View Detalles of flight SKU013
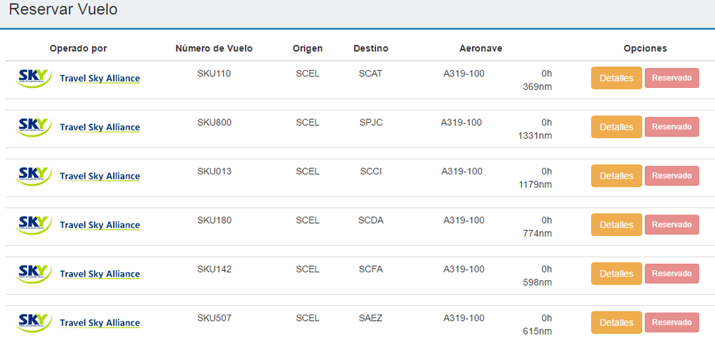The height and width of the screenshot is (341, 715). tap(616, 176)
